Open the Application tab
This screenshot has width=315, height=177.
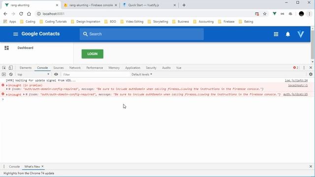pos(132,68)
